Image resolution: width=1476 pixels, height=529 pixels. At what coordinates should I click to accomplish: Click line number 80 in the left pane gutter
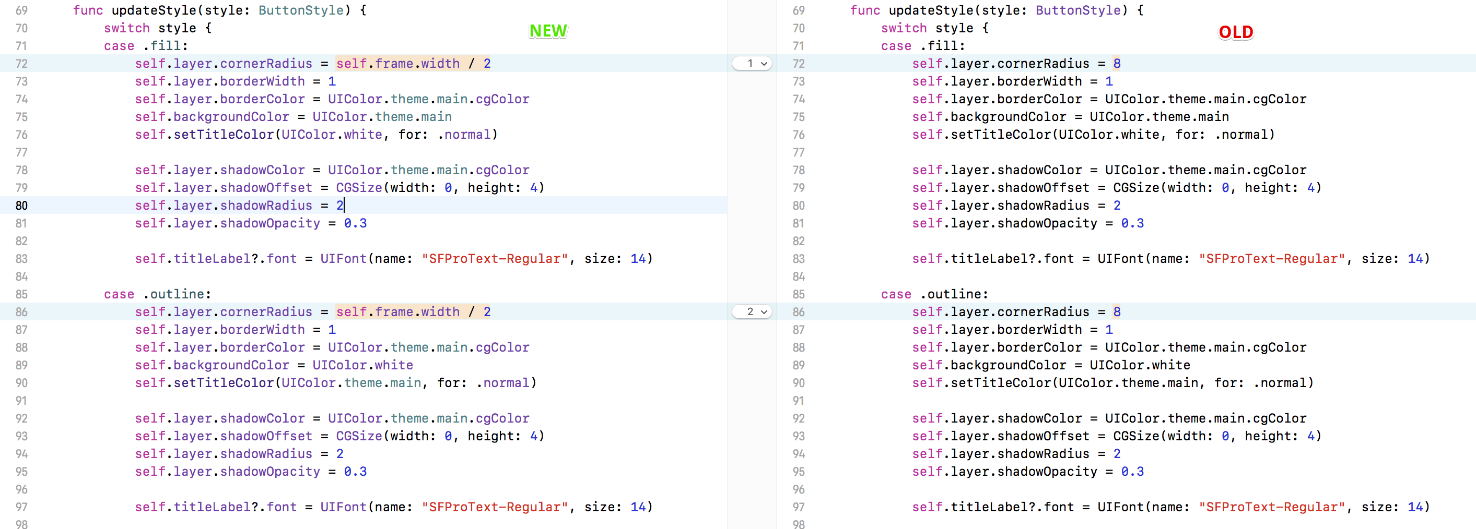tap(21, 206)
